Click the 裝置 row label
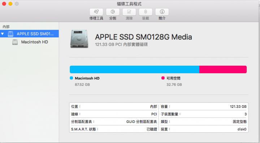 [165, 129]
